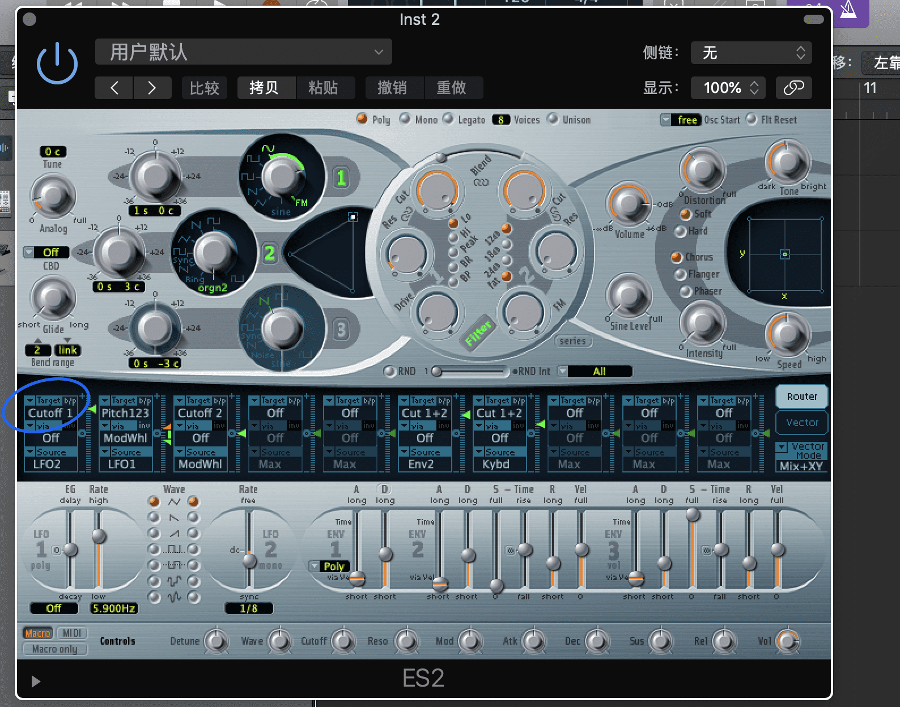The image size is (900, 707).
Task: Switch to the Router view
Action: pyautogui.click(x=802, y=397)
